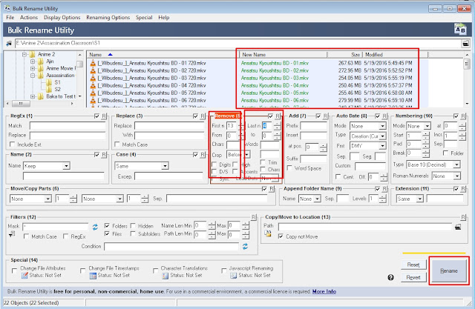Viewport: 475px width, 309px height.
Task: Enable the Subfolders filter checkbox
Action: click(133, 233)
